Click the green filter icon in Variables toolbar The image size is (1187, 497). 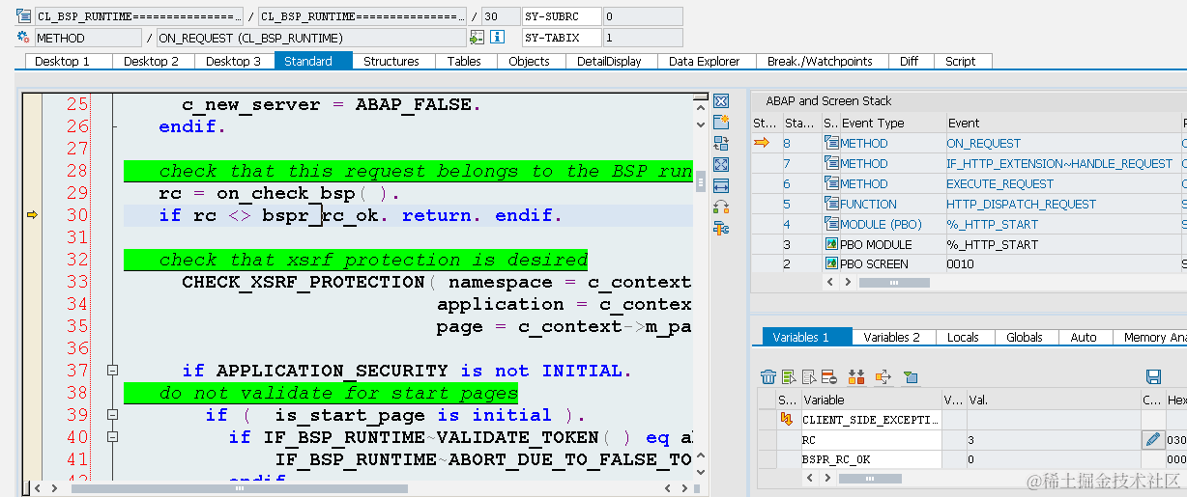pos(910,376)
